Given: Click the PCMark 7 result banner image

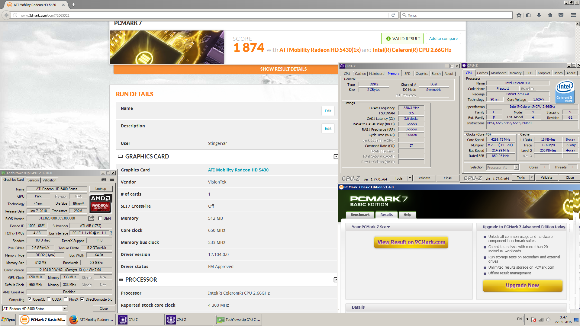Looking at the screenshot, I should (x=167, y=47).
